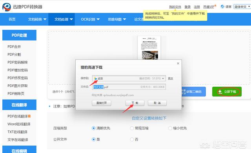The width and height of the screenshot is (251, 153).
Task: Click the QR code icon on 获取二维码
Action: pos(184,92)
